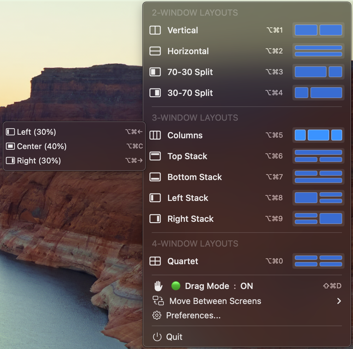This screenshot has height=349, width=353.
Task: Click the Vertical layout split icon
Action: (155, 30)
